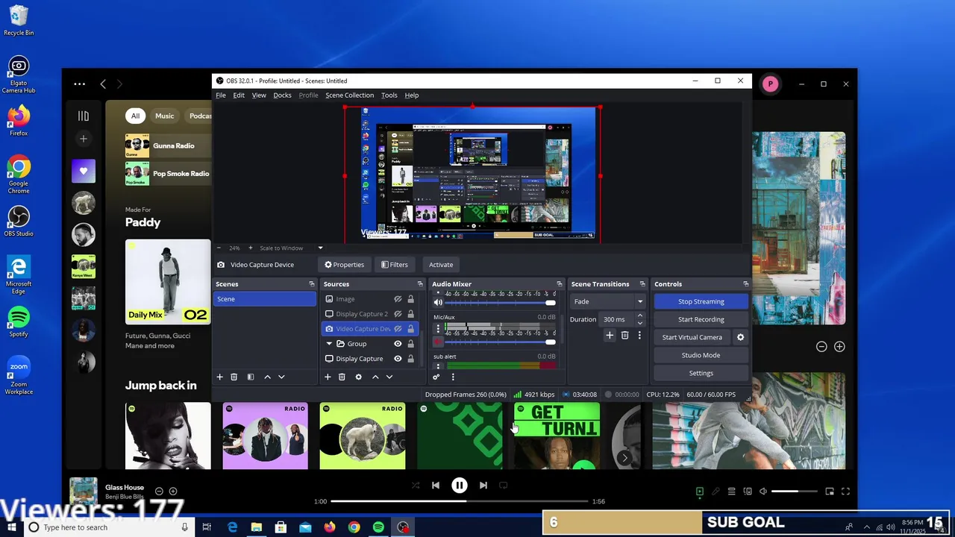
Task: Hide the Display Capture source
Action: 398,359
